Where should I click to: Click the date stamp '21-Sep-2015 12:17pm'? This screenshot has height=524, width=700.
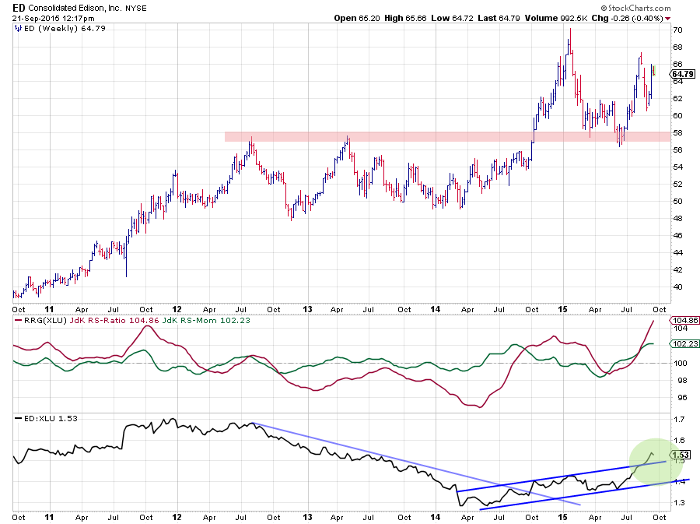coord(54,19)
